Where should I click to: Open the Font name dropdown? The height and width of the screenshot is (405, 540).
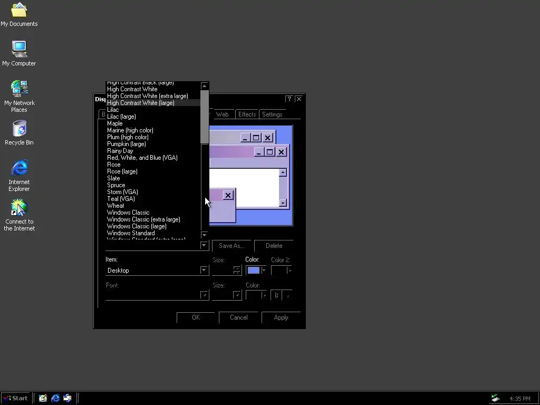point(157,295)
